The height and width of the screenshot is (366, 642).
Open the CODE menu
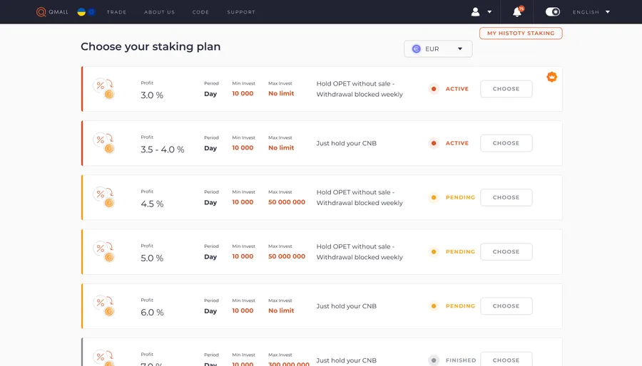click(200, 12)
